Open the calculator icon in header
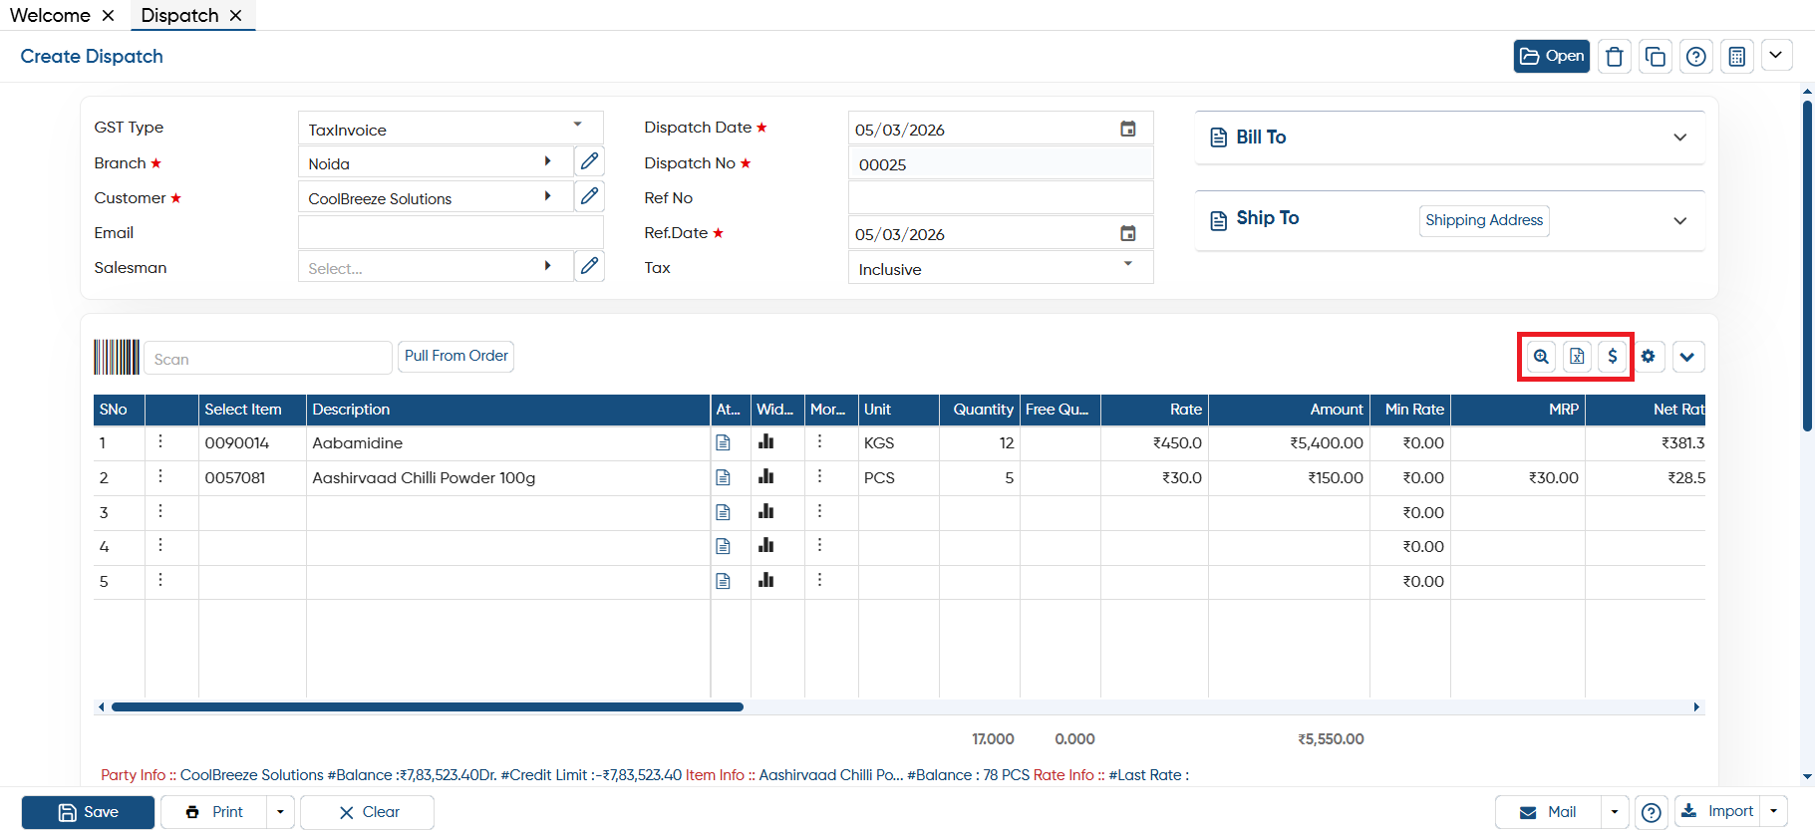The width and height of the screenshot is (1815, 836). coord(1737,57)
